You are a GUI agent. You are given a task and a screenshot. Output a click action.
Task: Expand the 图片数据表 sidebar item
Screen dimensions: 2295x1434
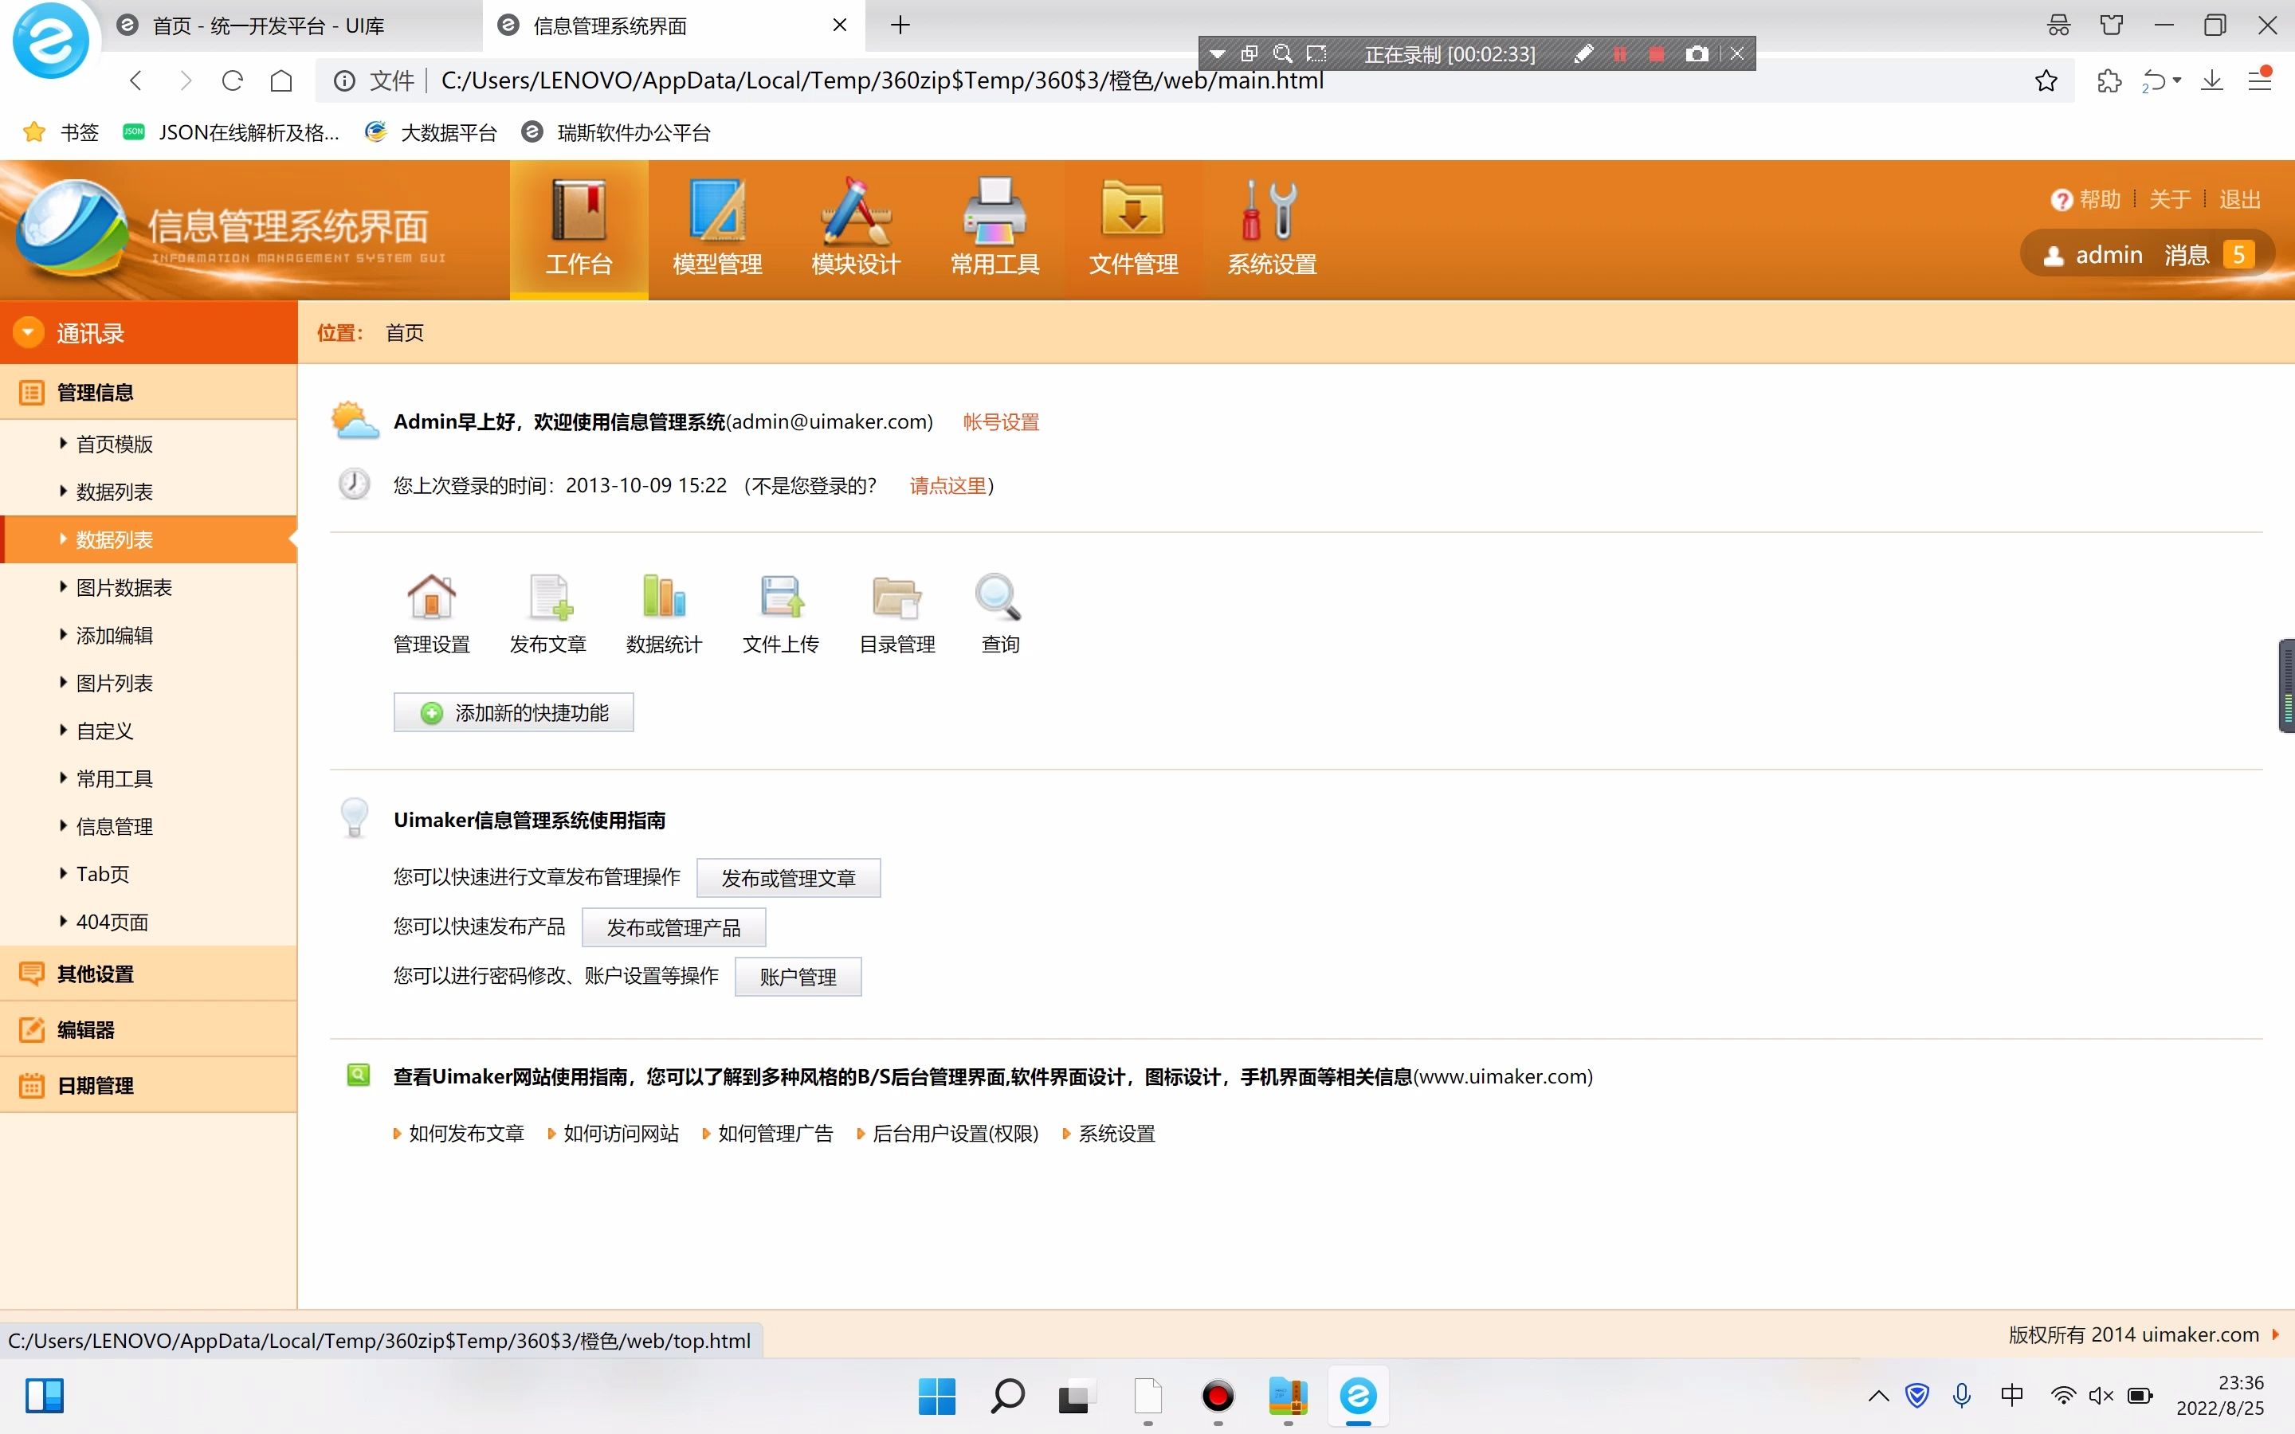coord(124,587)
